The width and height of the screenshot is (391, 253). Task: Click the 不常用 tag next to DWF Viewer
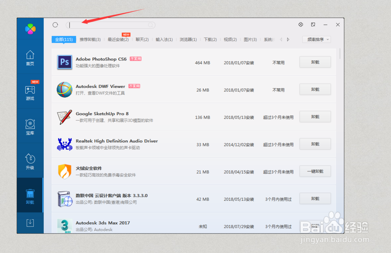(x=134, y=86)
